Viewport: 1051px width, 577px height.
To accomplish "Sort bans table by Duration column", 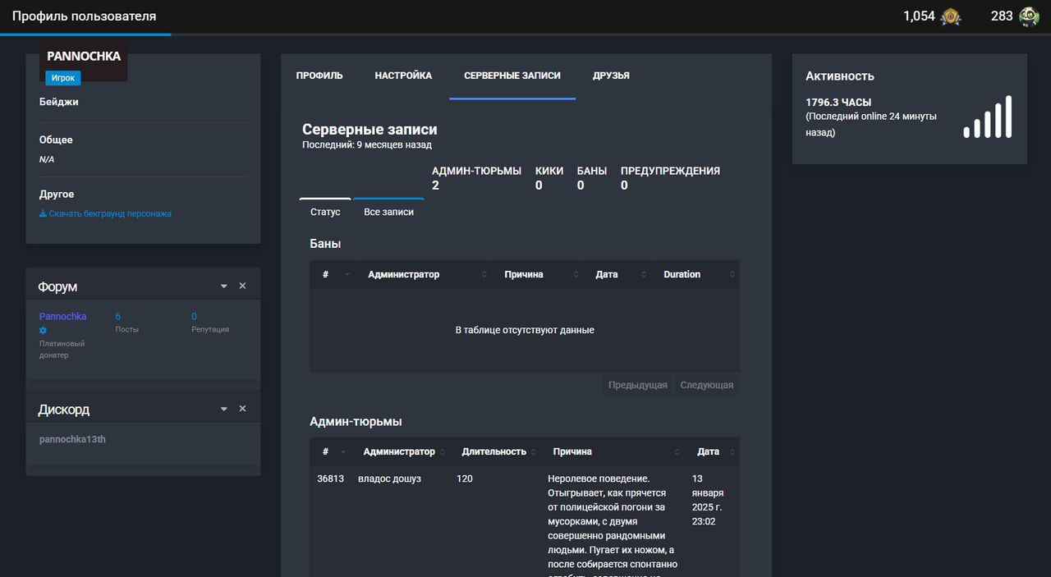I will (x=697, y=274).
